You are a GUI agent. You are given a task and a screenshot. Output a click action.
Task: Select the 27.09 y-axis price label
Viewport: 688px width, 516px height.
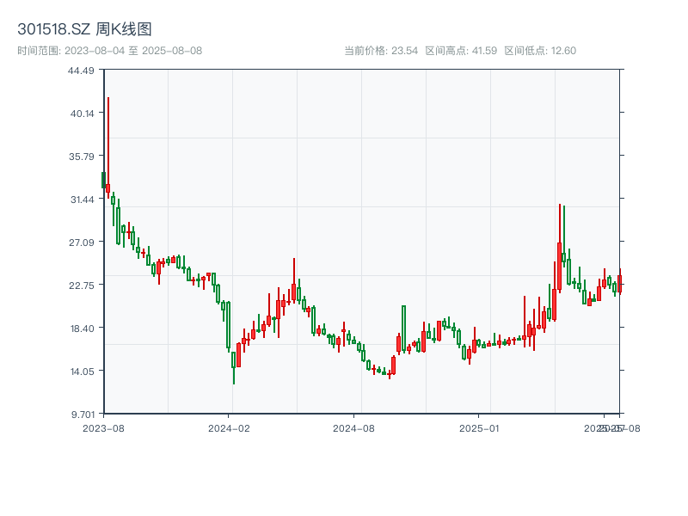(x=81, y=243)
